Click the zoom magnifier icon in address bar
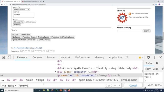The height and width of the screenshot is (92, 164). click(x=153, y=5)
